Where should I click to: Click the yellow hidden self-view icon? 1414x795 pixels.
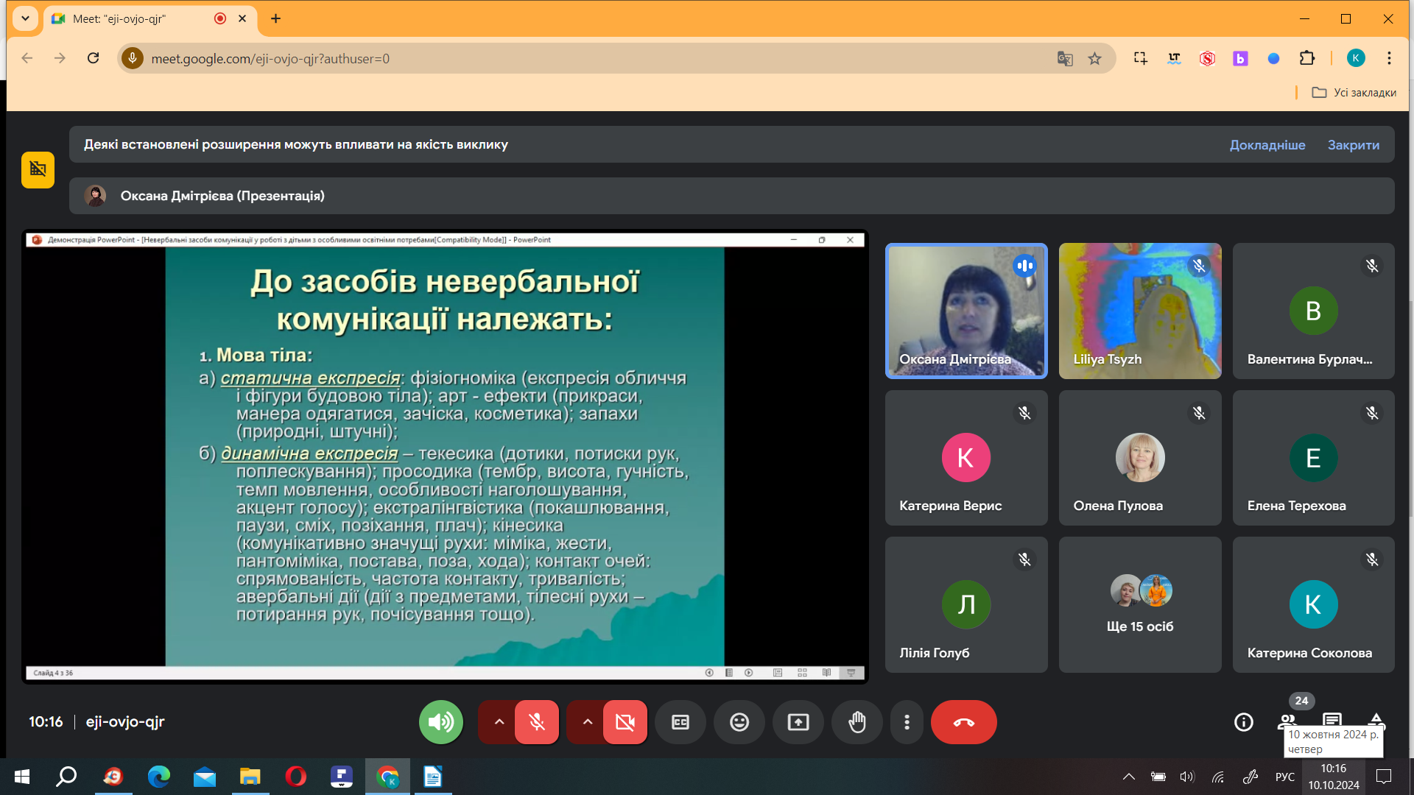pos(38,170)
